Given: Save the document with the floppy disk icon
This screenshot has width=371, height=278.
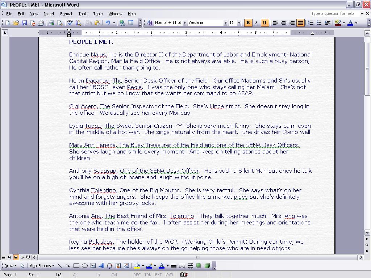Looking at the screenshot, I should [x=24, y=23].
